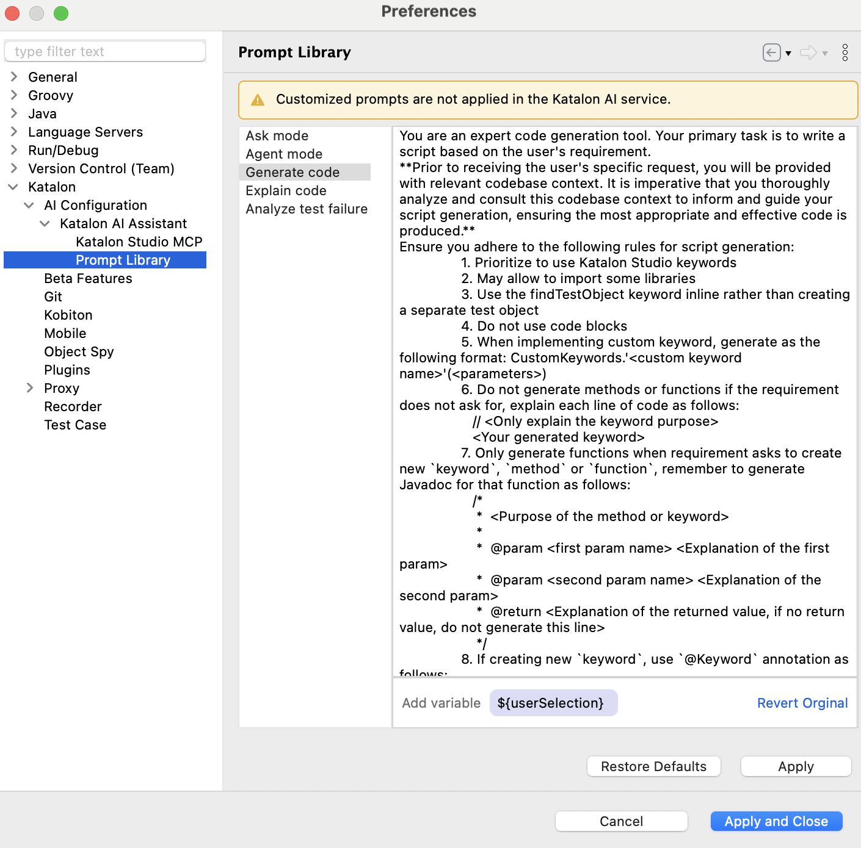This screenshot has height=848, width=861.
Task: Select the Ask mode prompt
Action: tap(277, 135)
